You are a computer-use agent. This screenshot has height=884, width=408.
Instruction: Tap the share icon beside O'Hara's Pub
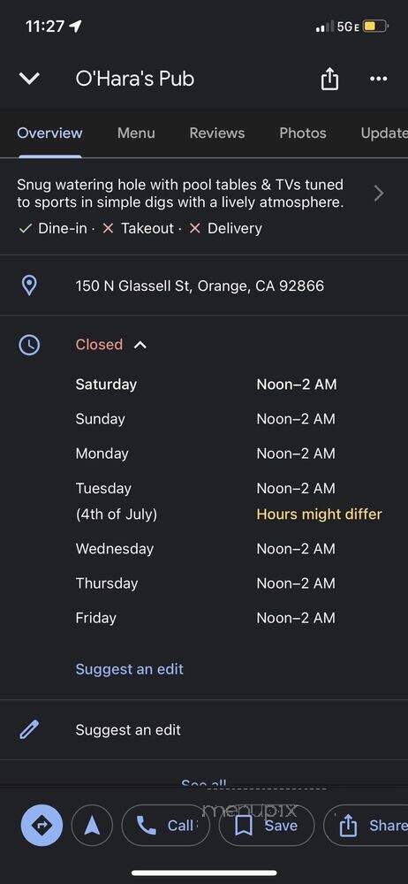[329, 79]
